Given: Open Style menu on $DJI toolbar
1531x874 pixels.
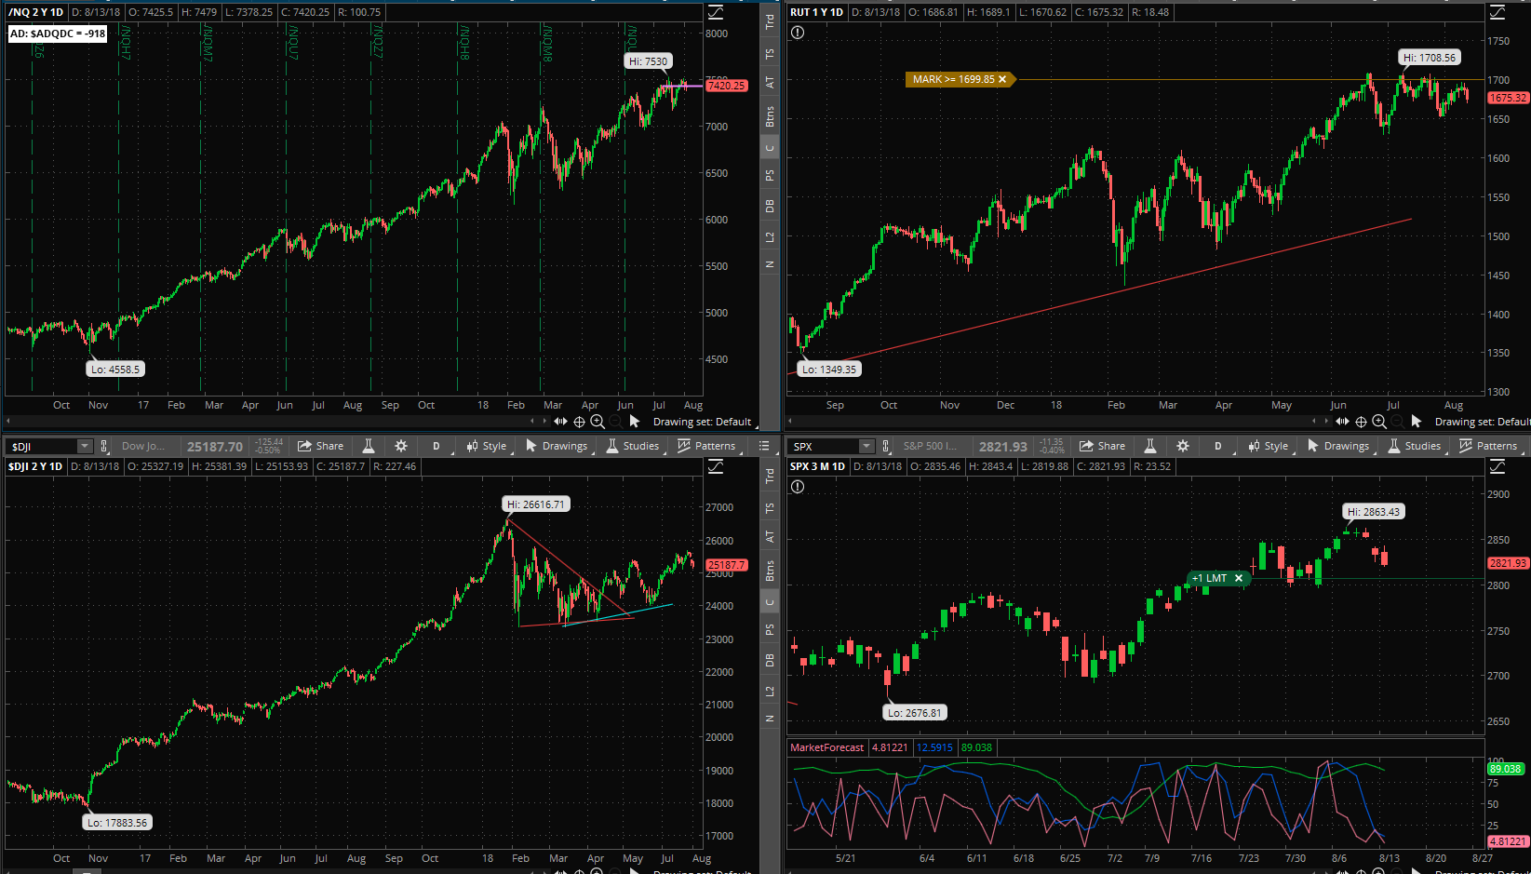Looking at the screenshot, I should pyautogui.click(x=487, y=446).
